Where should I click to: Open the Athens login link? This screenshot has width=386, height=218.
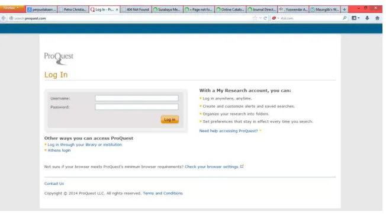[x=59, y=150]
